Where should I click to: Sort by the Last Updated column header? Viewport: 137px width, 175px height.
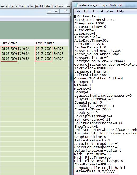pos(51,43)
